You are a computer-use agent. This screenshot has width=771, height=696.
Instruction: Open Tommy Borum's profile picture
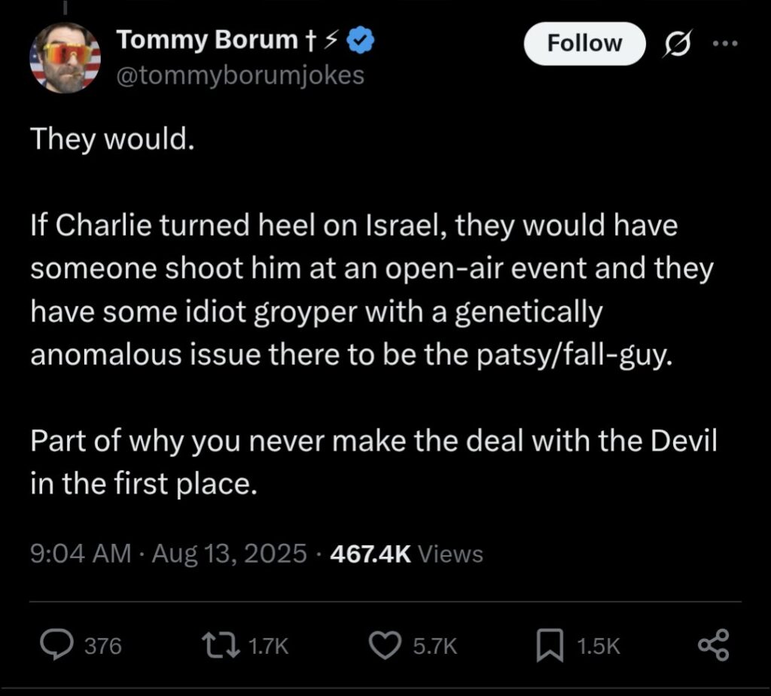[x=65, y=57]
